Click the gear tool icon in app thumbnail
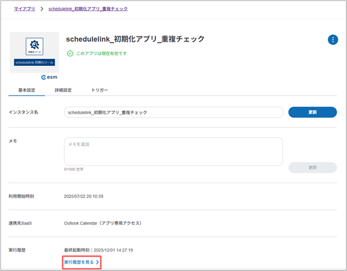This screenshot has width=347, height=271. (34, 46)
